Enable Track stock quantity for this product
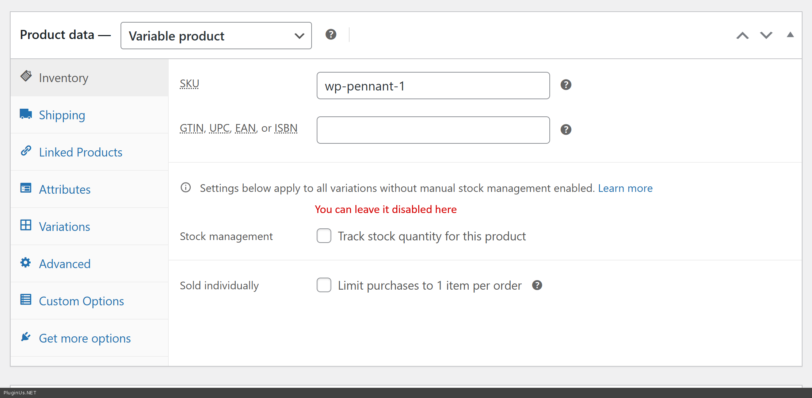 [324, 236]
